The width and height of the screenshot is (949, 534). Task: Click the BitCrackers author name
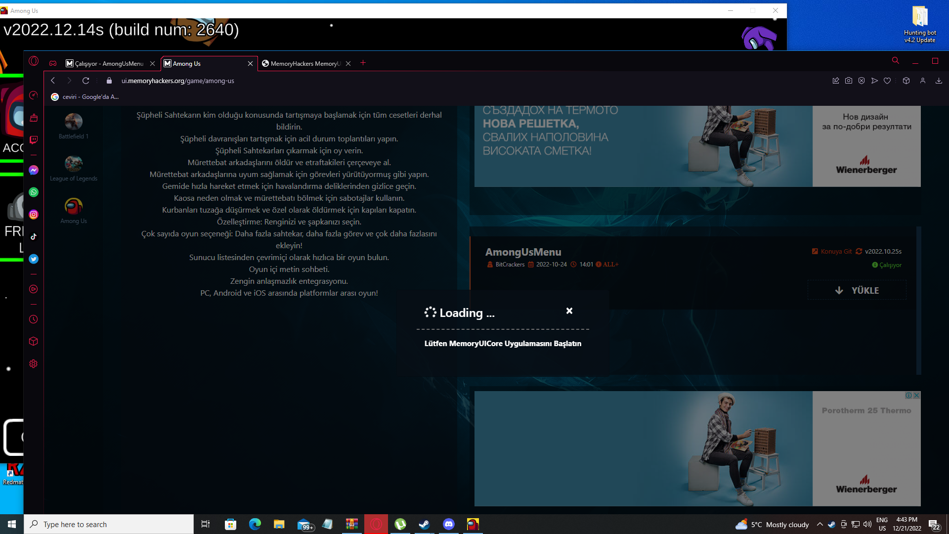(510, 265)
